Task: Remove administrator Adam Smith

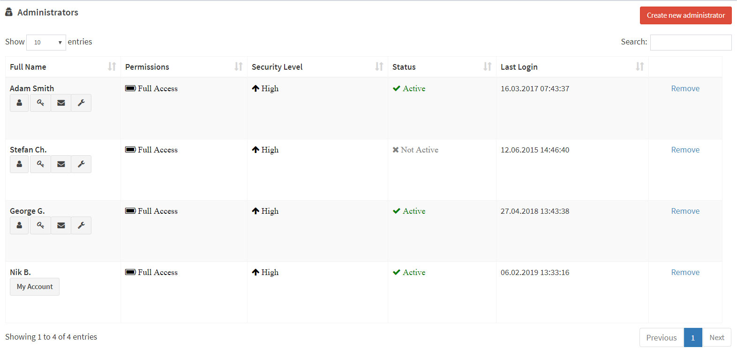Action: (x=685, y=88)
